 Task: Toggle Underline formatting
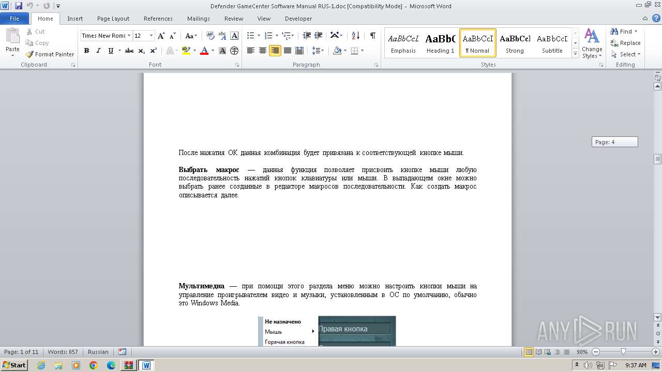coord(111,51)
